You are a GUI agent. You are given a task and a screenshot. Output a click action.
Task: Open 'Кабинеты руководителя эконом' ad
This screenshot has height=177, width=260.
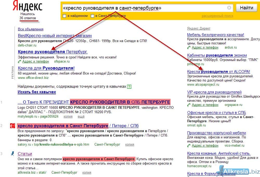(x=217, y=55)
